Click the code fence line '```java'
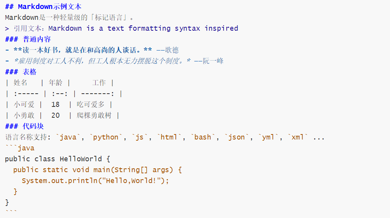Viewport: 390px width, 218px height. coord(20,148)
